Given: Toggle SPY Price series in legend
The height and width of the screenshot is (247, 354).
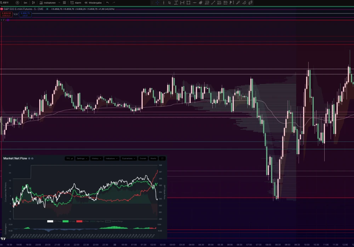Looking at the screenshot, I should tap(54, 221).
